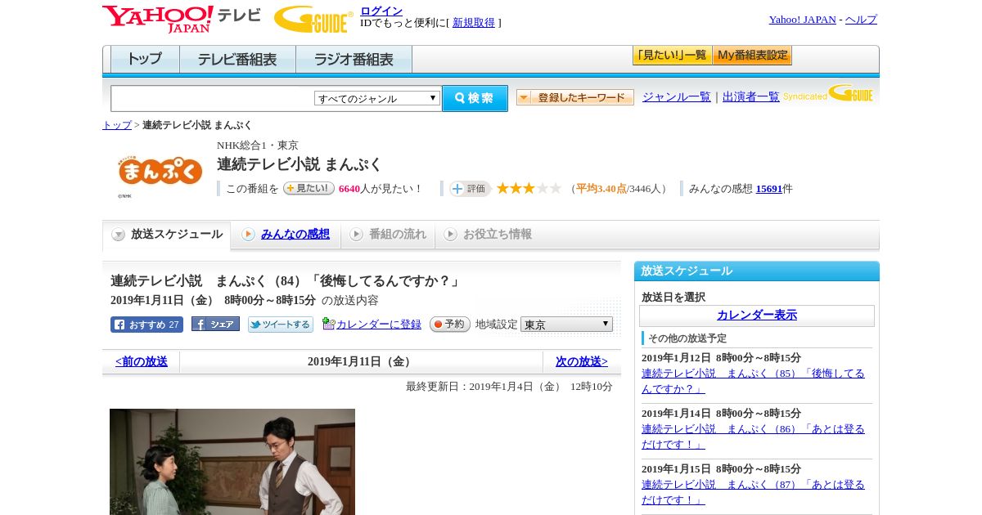Viewport: 982px width, 515px height.
Task: Go to 次の放送> next broadcast
Action: click(582, 361)
